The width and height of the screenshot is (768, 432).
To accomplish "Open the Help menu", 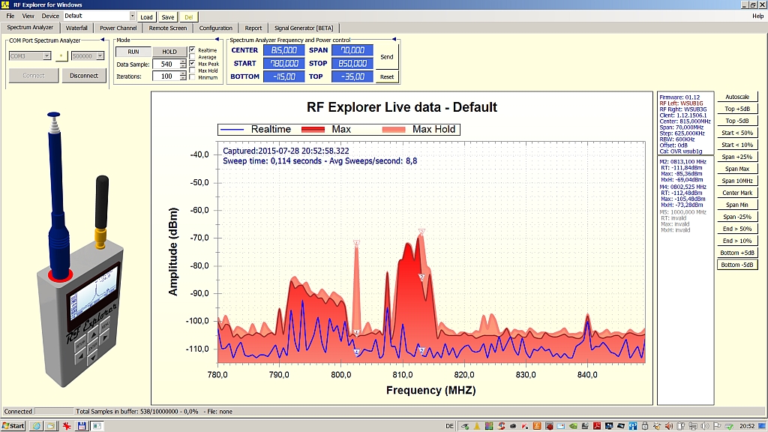I will point(757,16).
